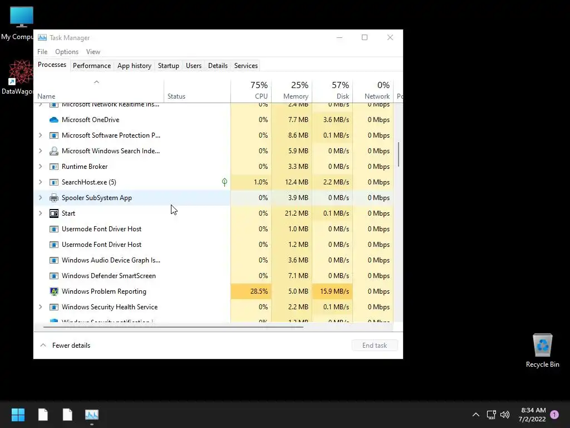The width and height of the screenshot is (570, 428).
Task: Collapse view with Fewer details chevron
Action: (43, 346)
